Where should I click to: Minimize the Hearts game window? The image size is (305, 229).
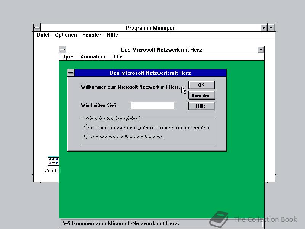pyautogui.click(x=260, y=50)
